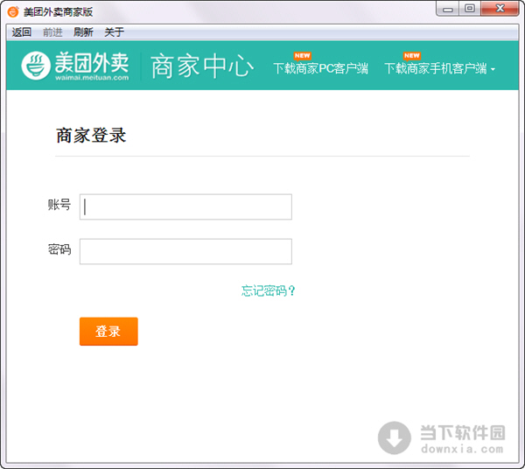Click the 商家中心 header title

point(202,66)
